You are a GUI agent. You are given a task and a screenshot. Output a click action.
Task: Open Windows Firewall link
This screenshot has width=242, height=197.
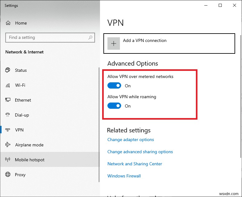(x=124, y=176)
